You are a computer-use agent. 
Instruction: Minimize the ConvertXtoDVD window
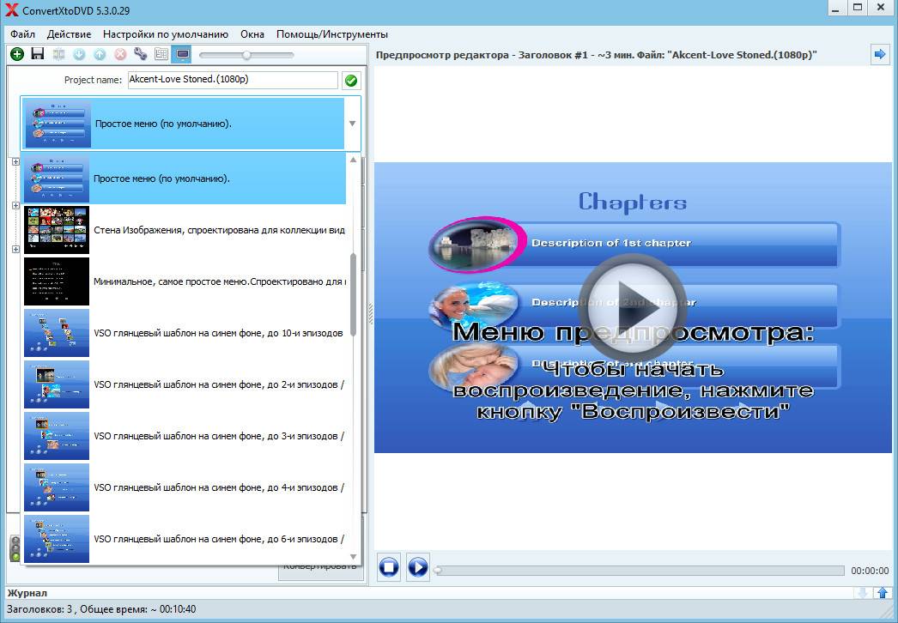(837, 8)
